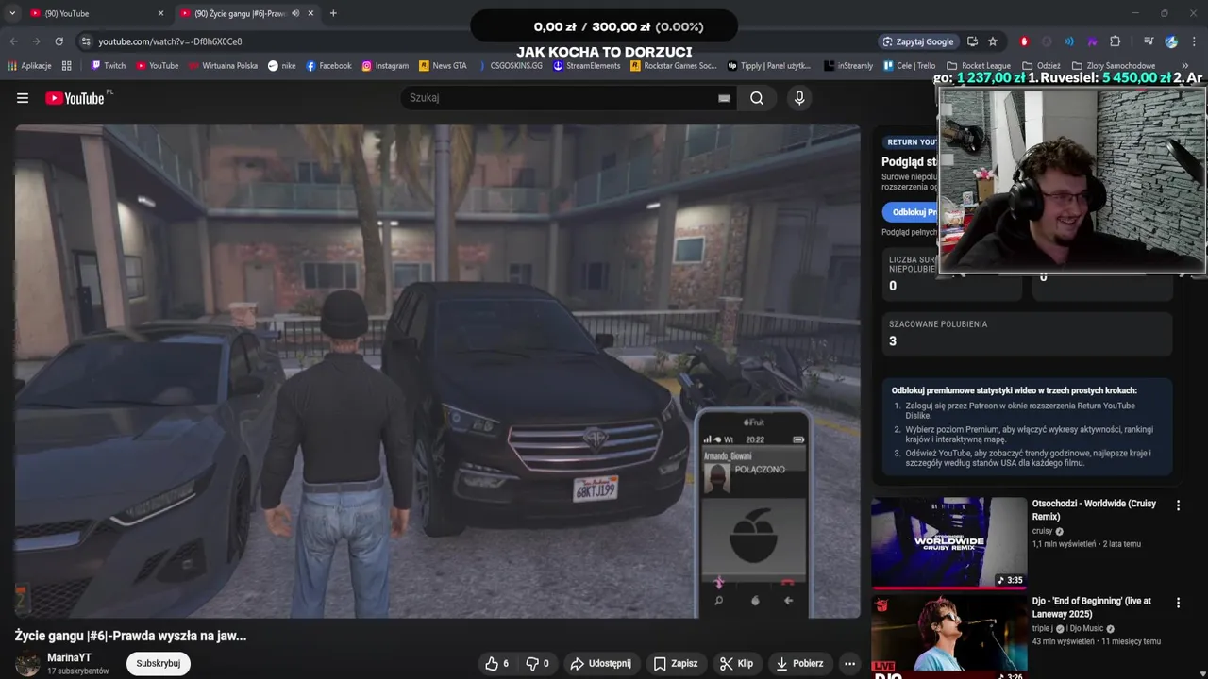Open the YouTube hamburger guide menu

coord(23,98)
